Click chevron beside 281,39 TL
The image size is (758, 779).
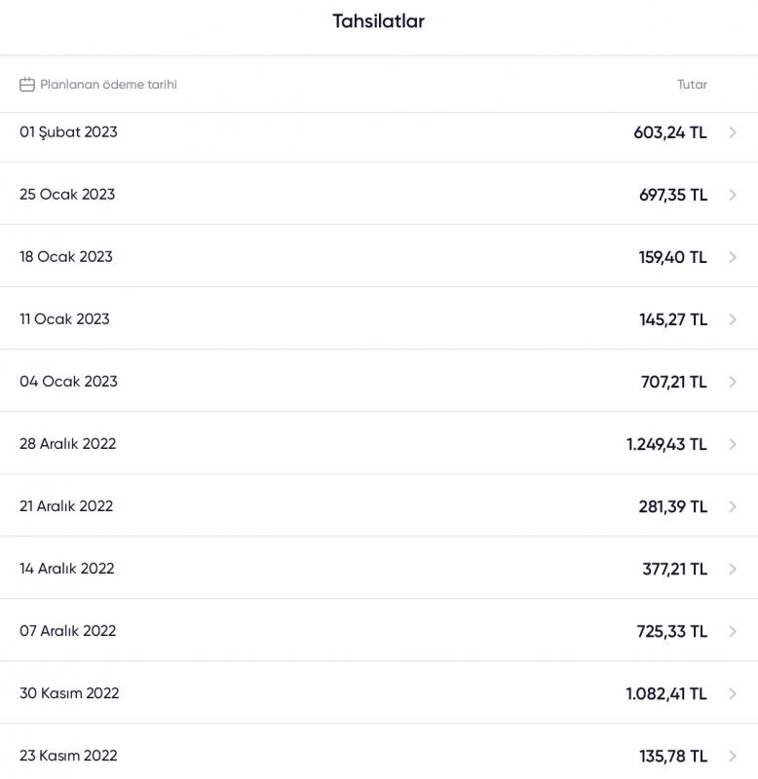(732, 506)
